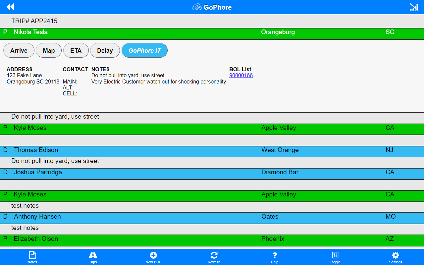The image size is (424, 265).
Task: Click the NOTES heading in details panel
Action: (100, 70)
